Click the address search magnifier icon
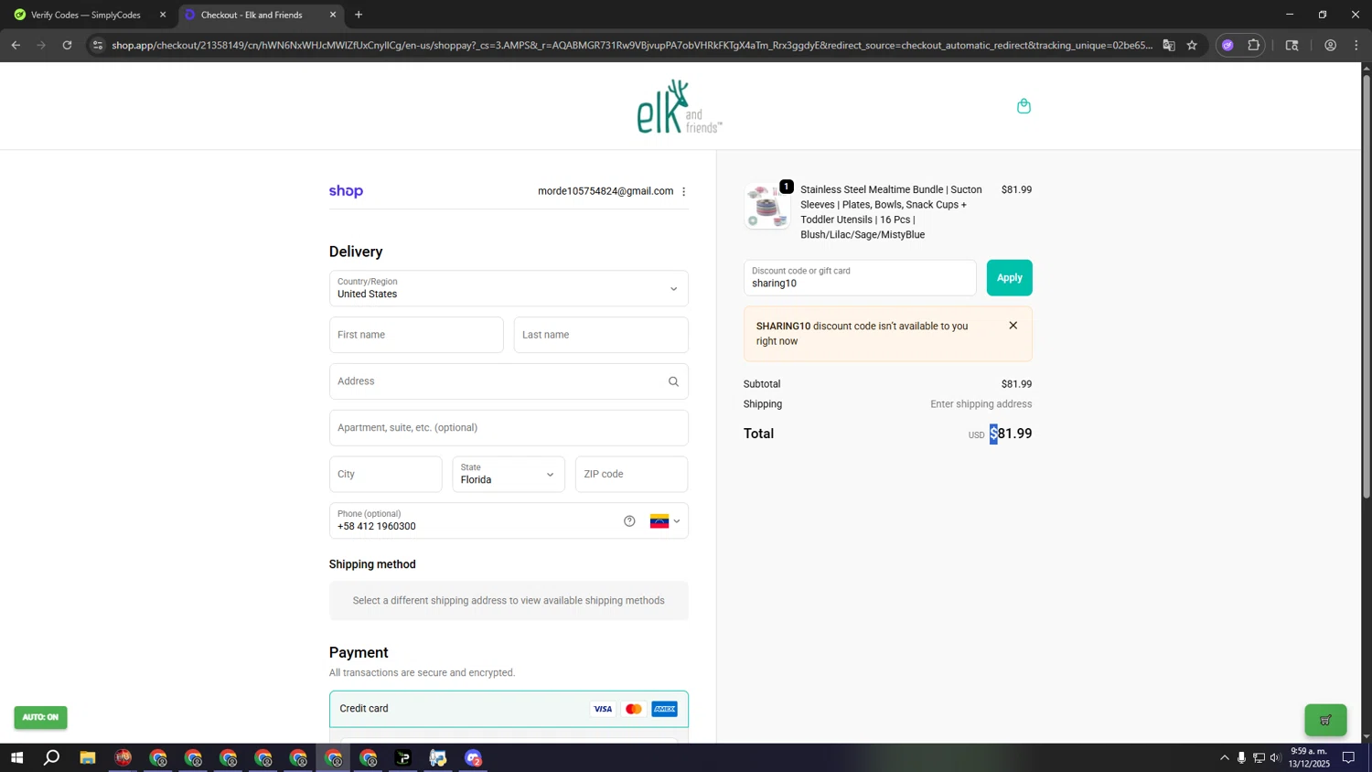Screen dimensions: 1372x772 coord(673,381)
